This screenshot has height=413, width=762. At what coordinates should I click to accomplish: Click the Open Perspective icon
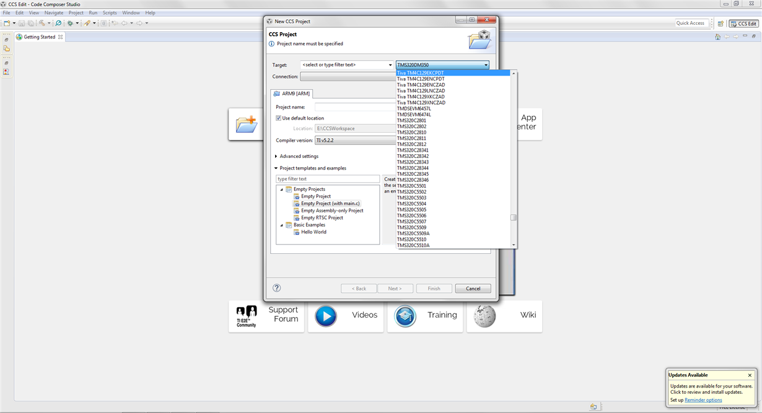(x=720, y=24)
